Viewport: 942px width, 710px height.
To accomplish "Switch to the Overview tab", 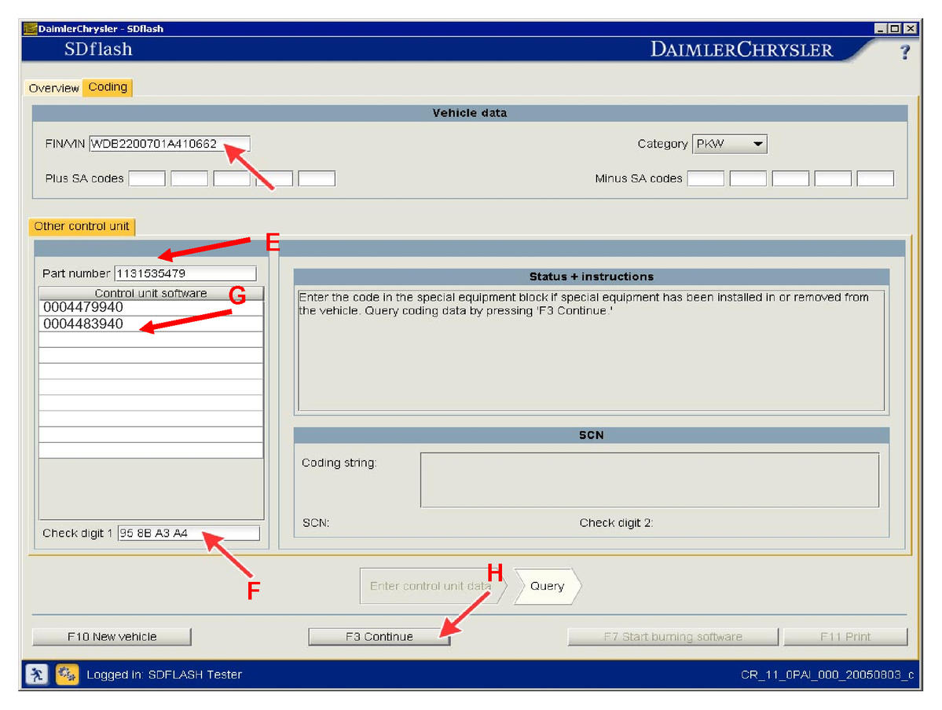I will point(53,88).
